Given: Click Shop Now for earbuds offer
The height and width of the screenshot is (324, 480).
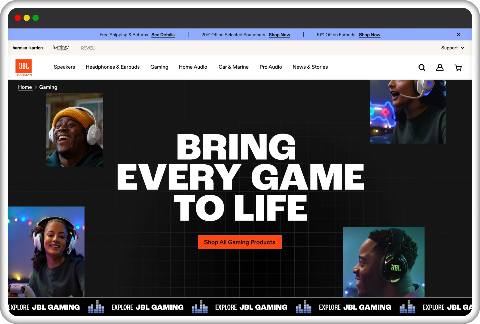Looking at the screenshot, I should pos(370,35).
